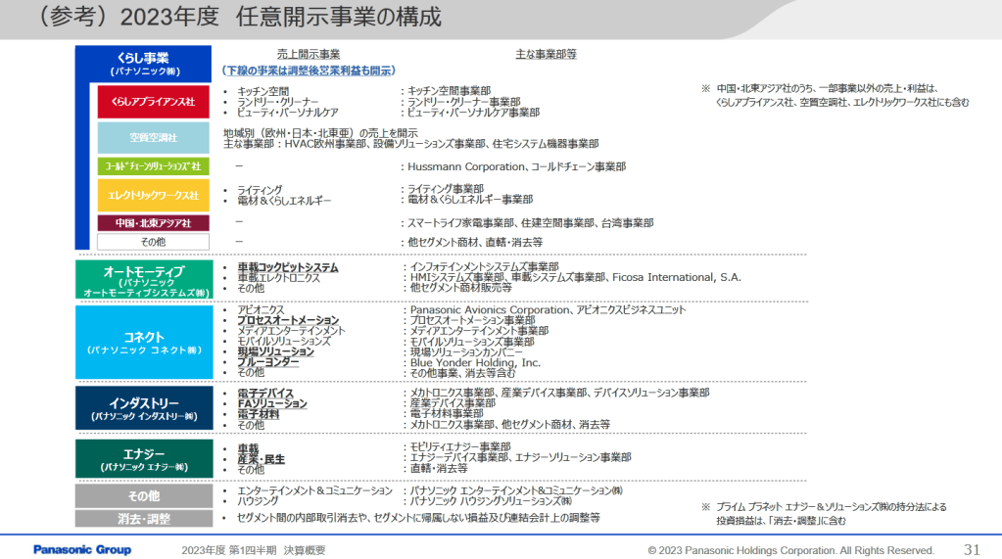Click the grey 消去・調整 box
Image resolution: width=1002 pixels, height=559 pixels.
143,518
